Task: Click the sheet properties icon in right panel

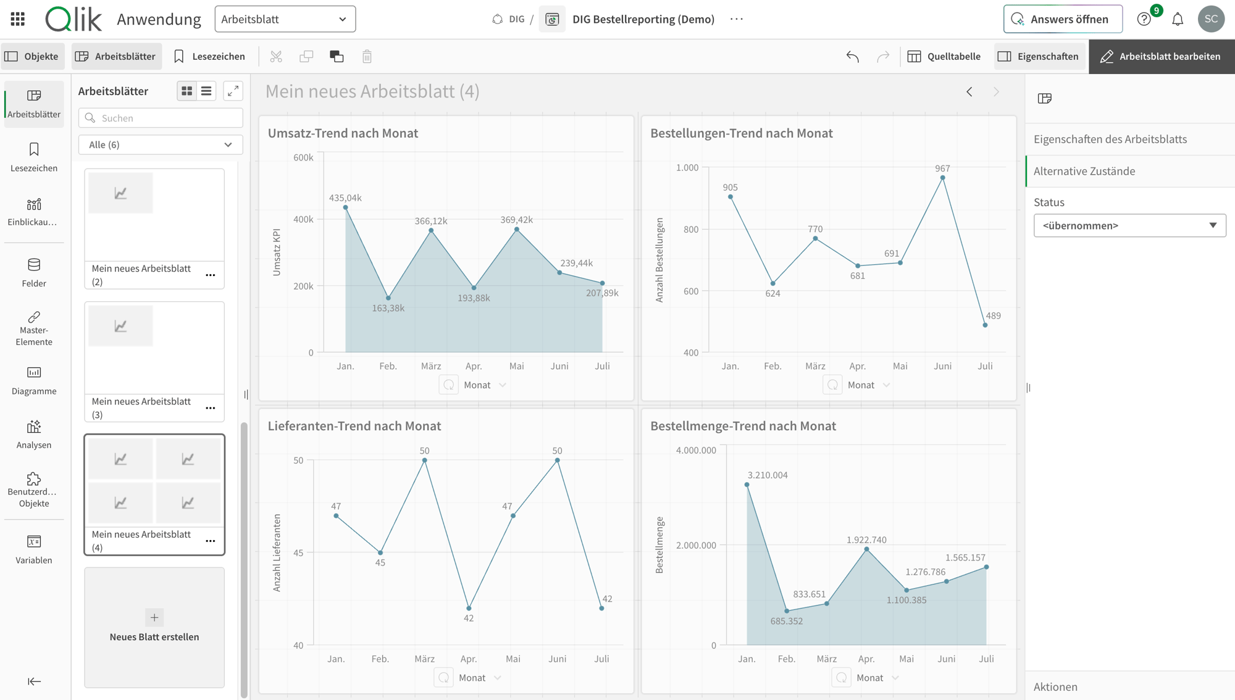Action: coord(1045,98)
